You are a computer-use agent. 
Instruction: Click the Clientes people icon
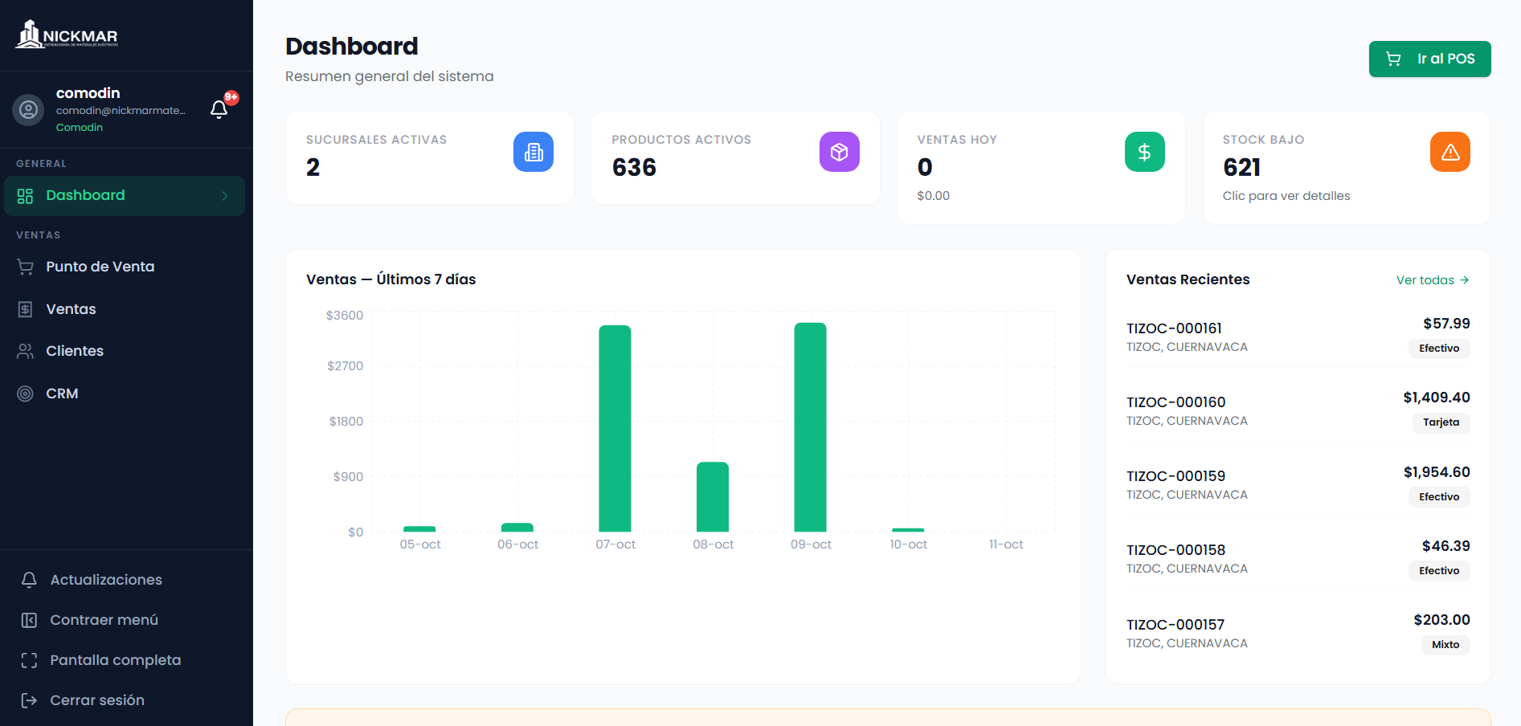[26, 351]
